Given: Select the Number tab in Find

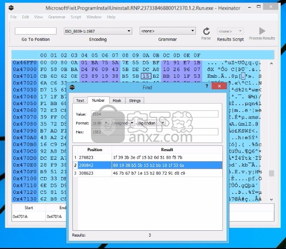Looking at the screenshot, I should [98, 100].
